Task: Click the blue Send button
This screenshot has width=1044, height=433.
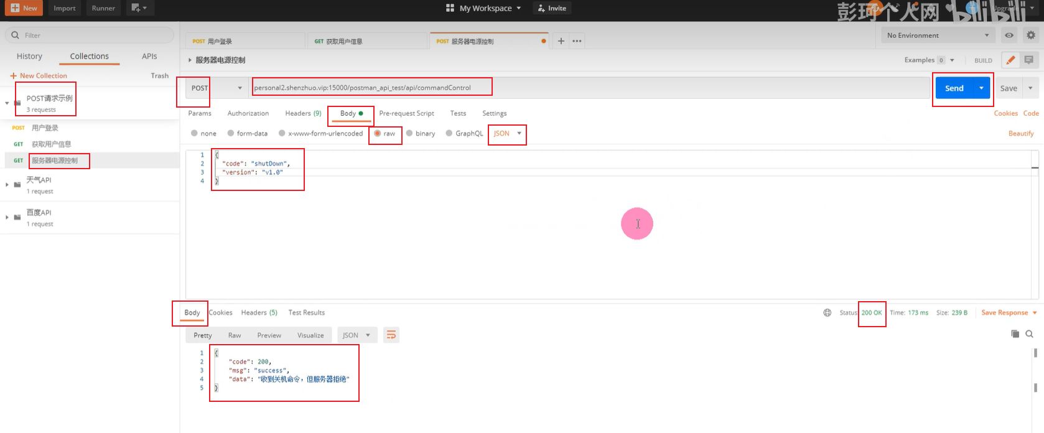Action: tap(954, 88)
